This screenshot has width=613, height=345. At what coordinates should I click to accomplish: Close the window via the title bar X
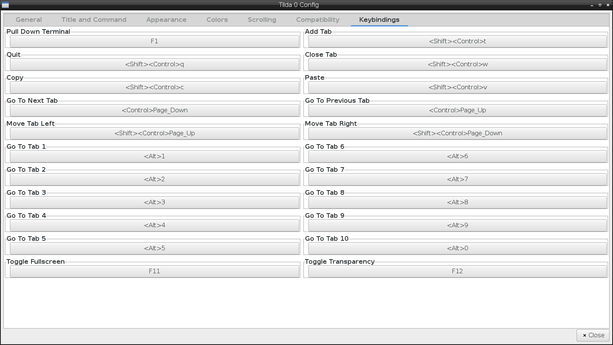click(x=608, y=5)
